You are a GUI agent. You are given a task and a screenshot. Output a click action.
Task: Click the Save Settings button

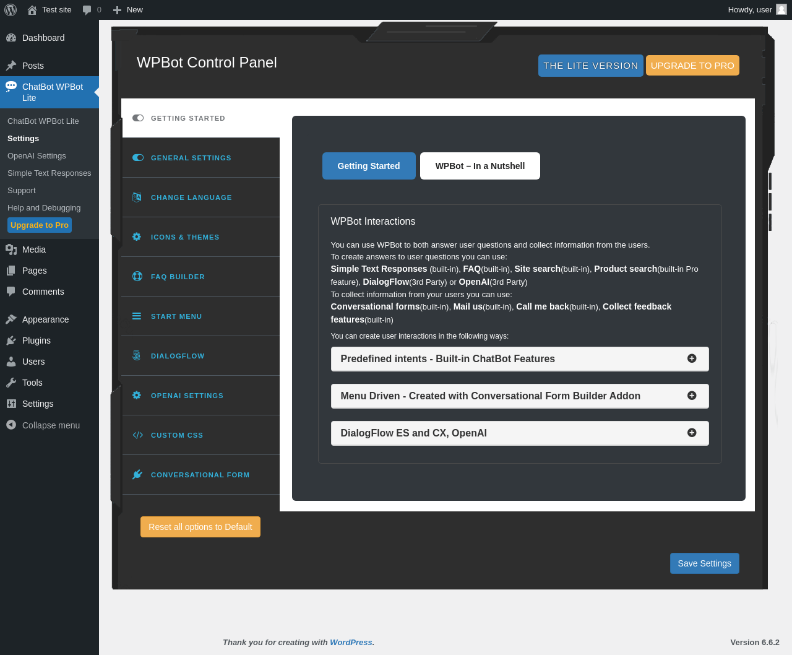[x=705, y=563]
